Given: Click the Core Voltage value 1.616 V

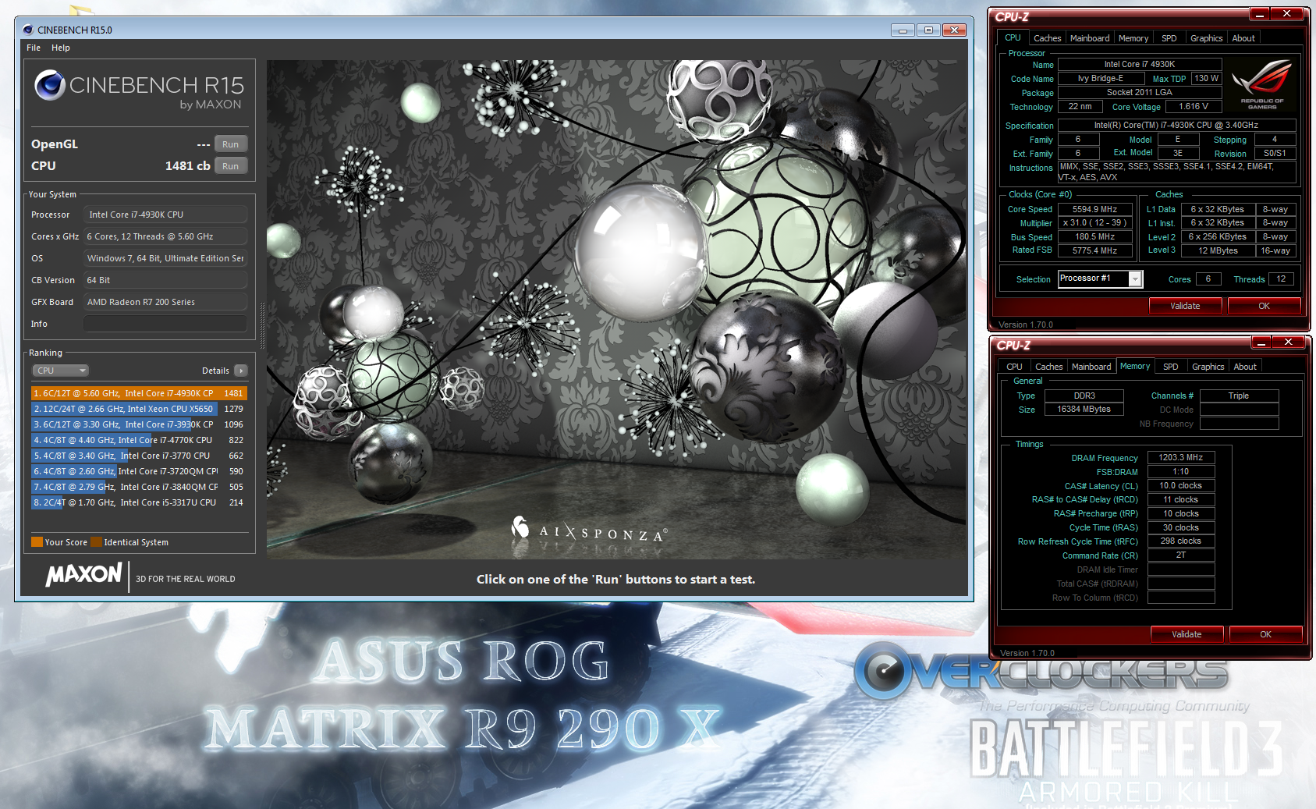Looking at the screenshot, I should click(x=1194, y=107).
